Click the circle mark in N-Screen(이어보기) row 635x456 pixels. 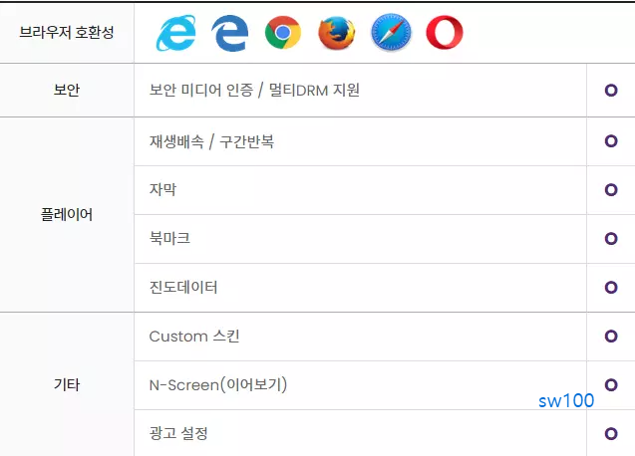coord(611,384)
